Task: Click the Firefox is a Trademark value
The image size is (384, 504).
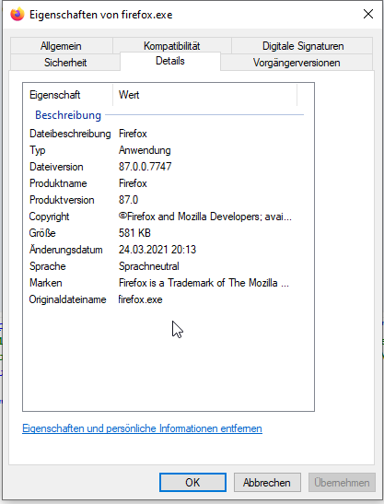Action: [204, 283]
